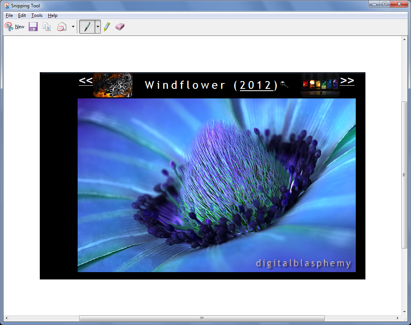Image resolution: width=411 pixels, height=325 pixels.
Task: Click the New snip scissors button
Action: 14,27
